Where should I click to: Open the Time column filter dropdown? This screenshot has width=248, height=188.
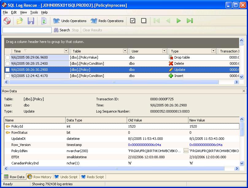click(66, 51)
